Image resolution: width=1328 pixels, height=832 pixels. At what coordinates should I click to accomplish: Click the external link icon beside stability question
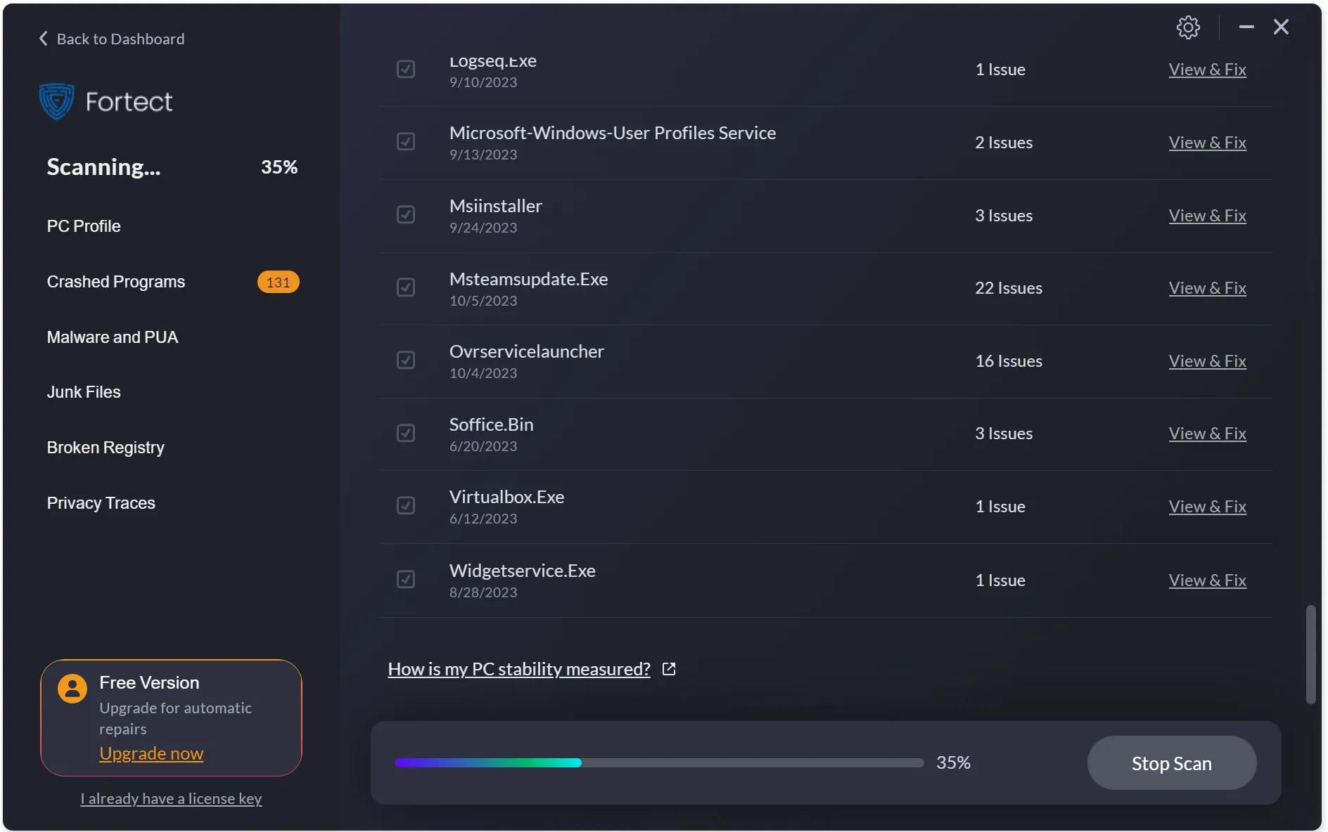coord(669,669)
